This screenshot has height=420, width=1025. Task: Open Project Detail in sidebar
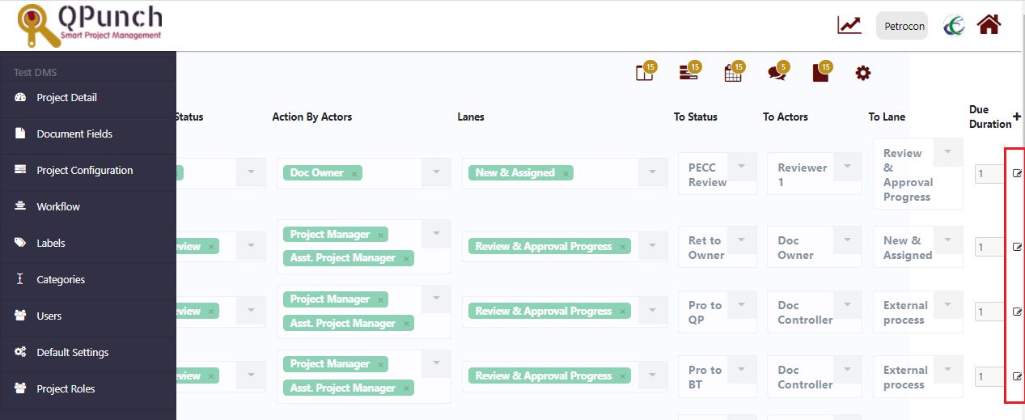pos(88,97)
